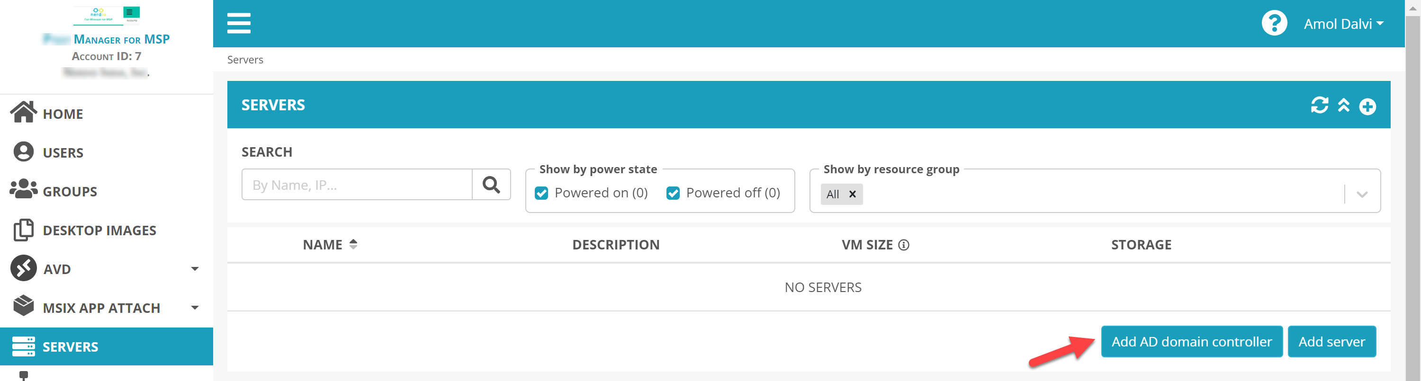
Task: Open the help question mark icon
Action: [x=1274, y=23]
